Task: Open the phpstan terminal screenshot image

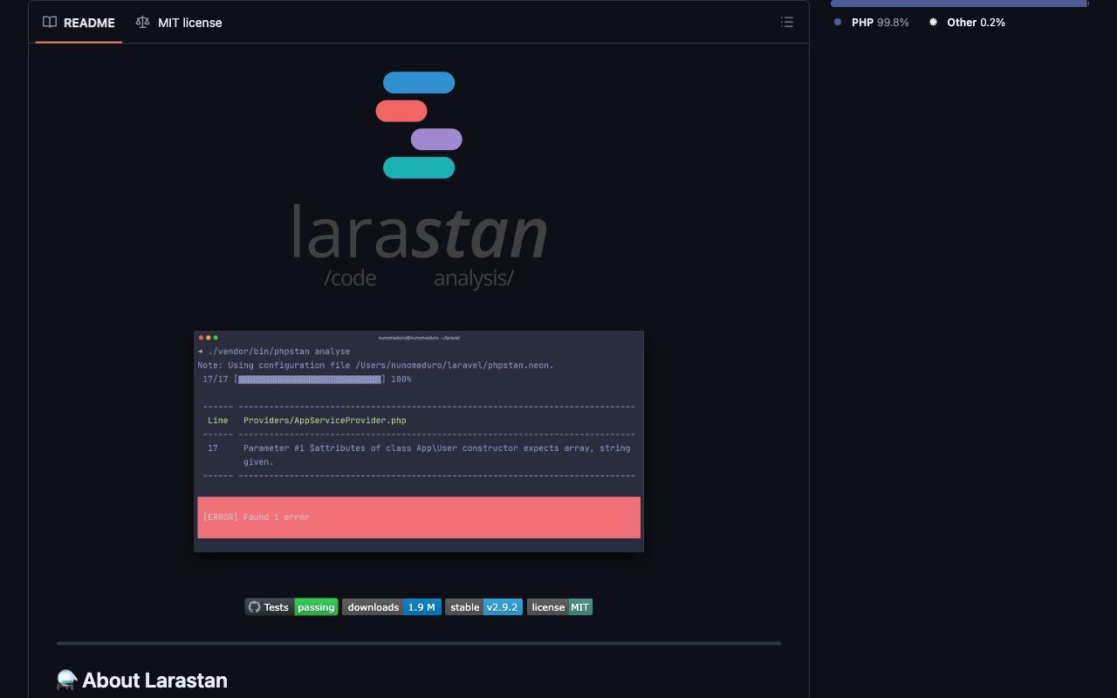Action: point(419,441)
